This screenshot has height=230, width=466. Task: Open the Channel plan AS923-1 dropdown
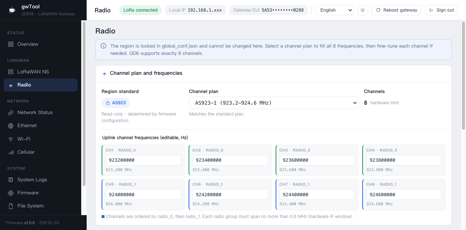(273, 103)
